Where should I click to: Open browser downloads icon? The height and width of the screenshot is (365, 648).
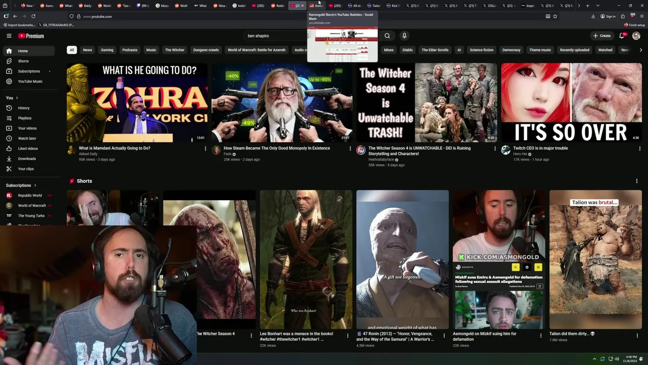point(593,16)
